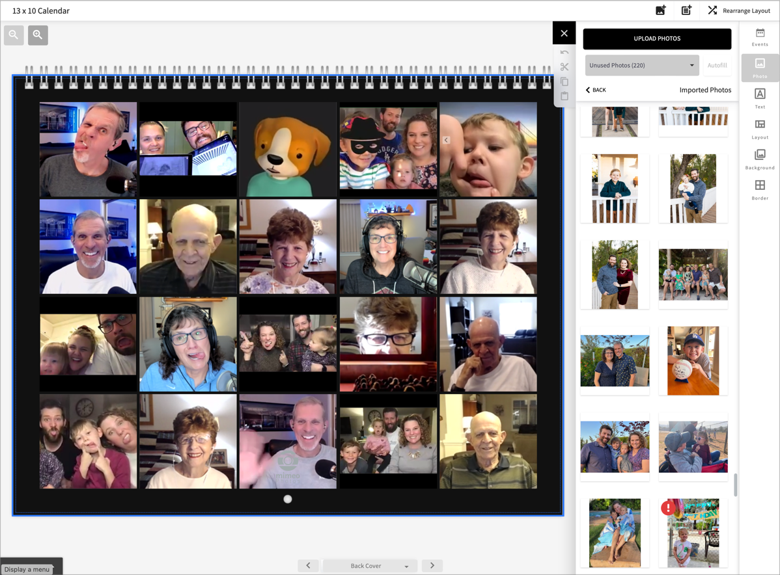Open the Border panel
This screenshot has width=780, height=575.
pos(760,189)
